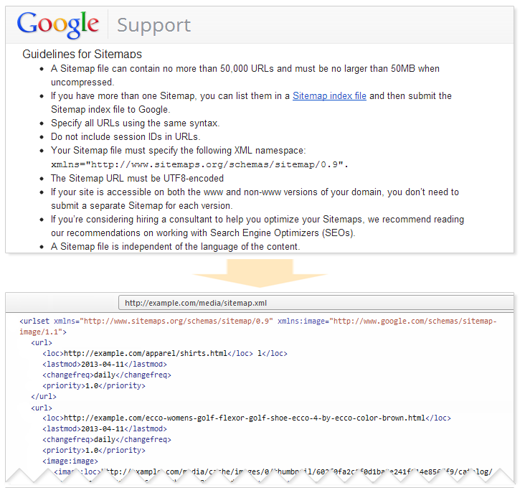Click the Google logo
This screenshot has height=488, width=520.
[x=58, y=24]
